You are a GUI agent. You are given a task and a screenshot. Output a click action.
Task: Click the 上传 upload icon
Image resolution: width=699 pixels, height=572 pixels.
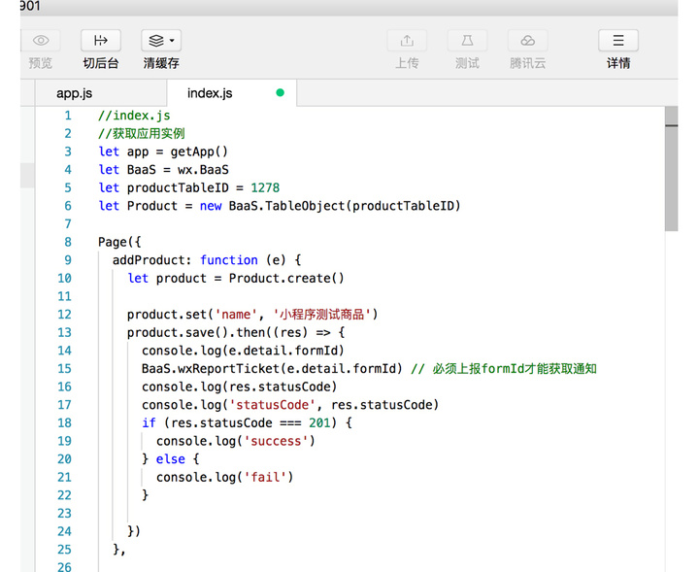[407, 41]
